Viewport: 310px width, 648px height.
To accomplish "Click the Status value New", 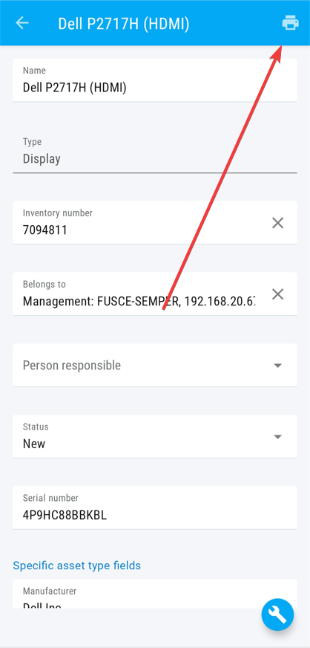I will pyautogui.click(x=34, y=444).
